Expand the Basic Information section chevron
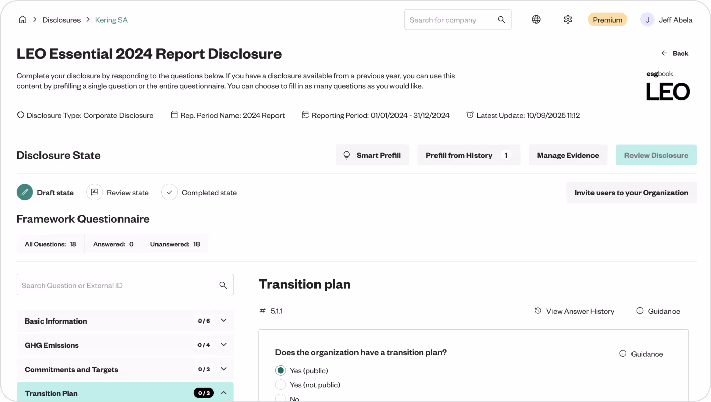This screenshot has width=711, height=402. pos(224,320)
